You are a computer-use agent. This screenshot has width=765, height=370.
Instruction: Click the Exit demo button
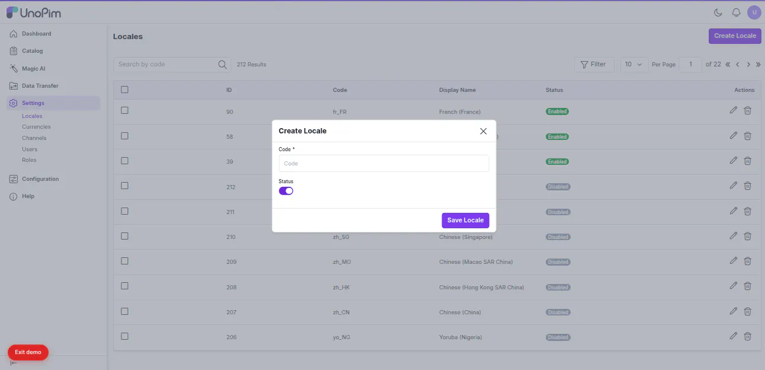point(28,352)
